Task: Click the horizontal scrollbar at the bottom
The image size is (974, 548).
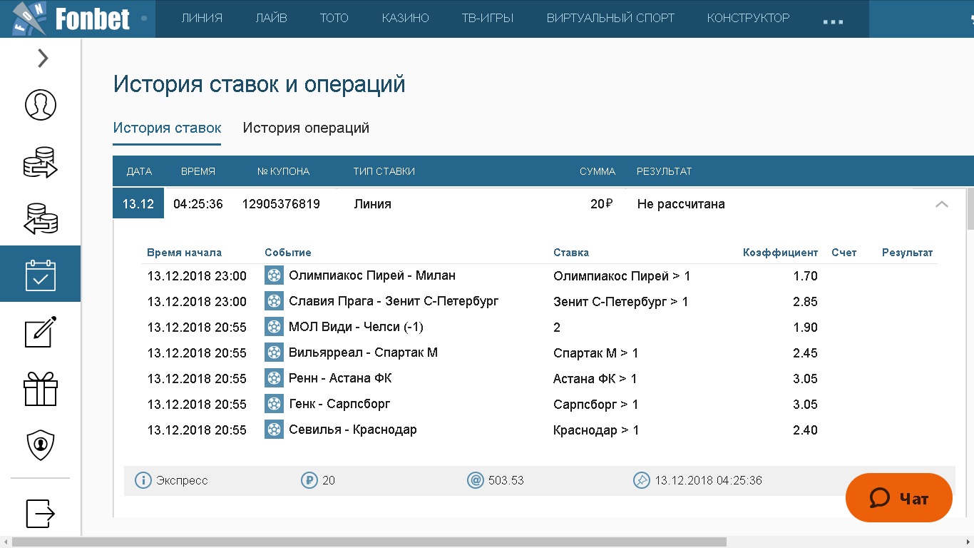Action: point(369,542)
